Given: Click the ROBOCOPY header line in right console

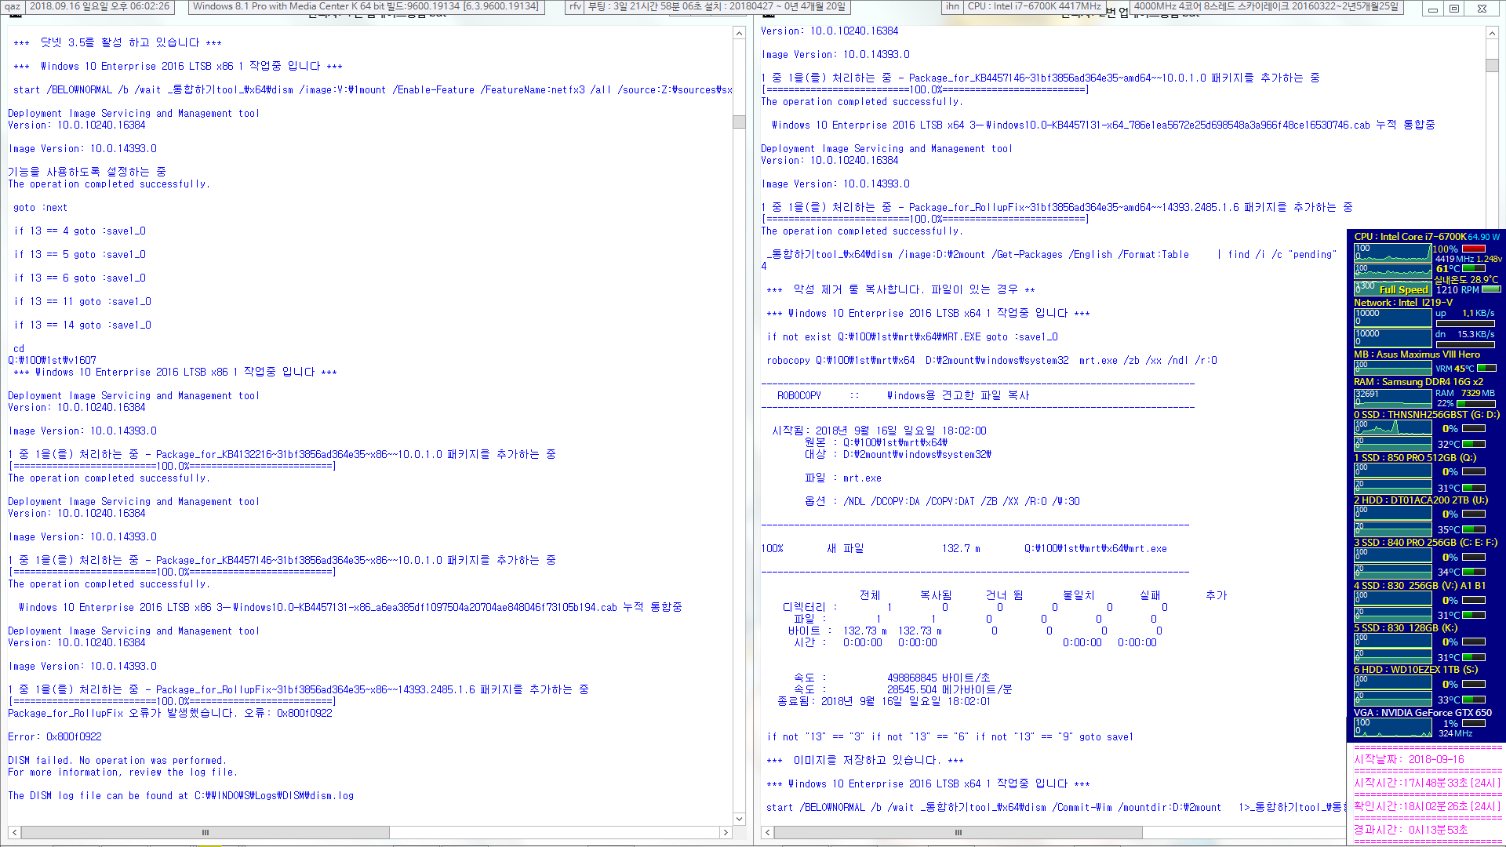Looking at the screenshot, I should click(903, 395).
